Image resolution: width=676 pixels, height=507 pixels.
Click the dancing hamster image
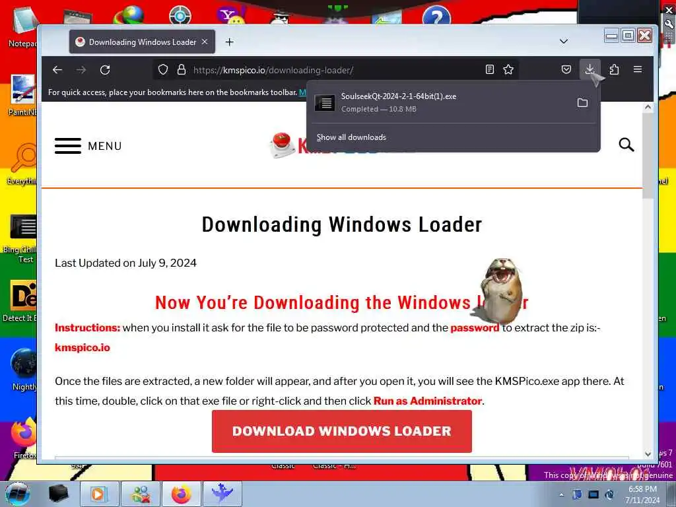(500, 291)
